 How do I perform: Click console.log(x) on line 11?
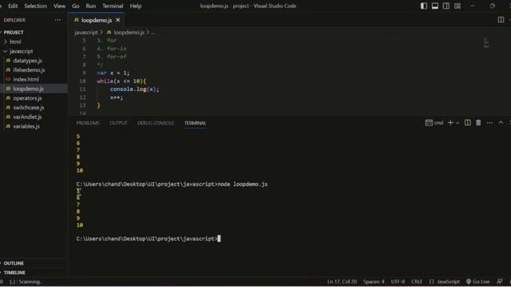click(135, 89)
